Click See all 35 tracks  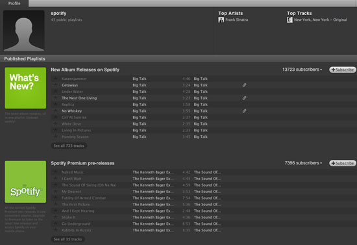coord(68,239)
